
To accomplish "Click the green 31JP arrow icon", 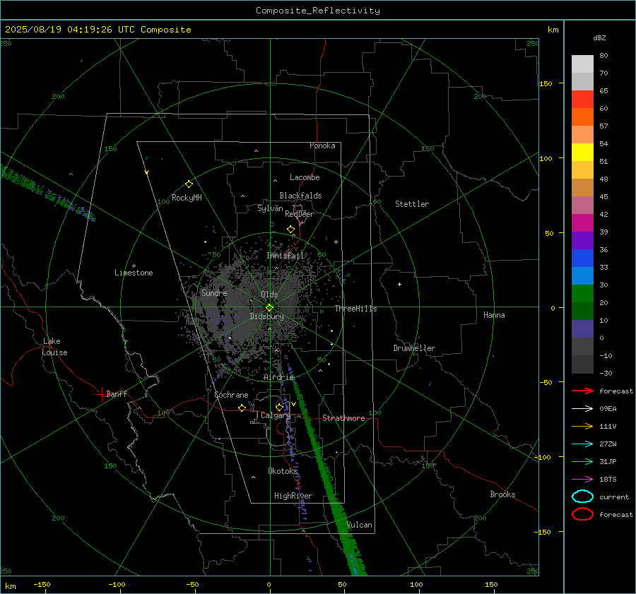I will [x=582, y=461].
